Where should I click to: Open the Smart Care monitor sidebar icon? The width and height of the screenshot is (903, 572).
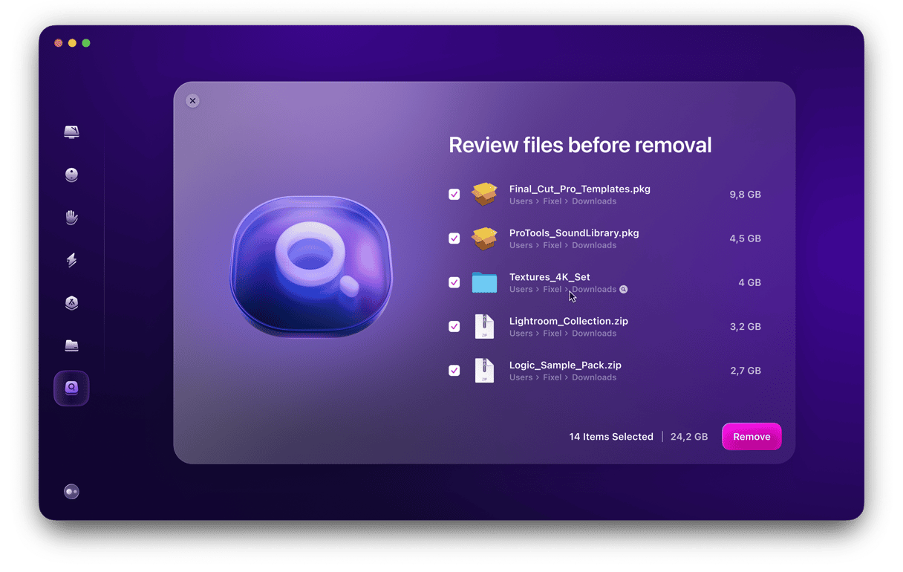(71, 132)
